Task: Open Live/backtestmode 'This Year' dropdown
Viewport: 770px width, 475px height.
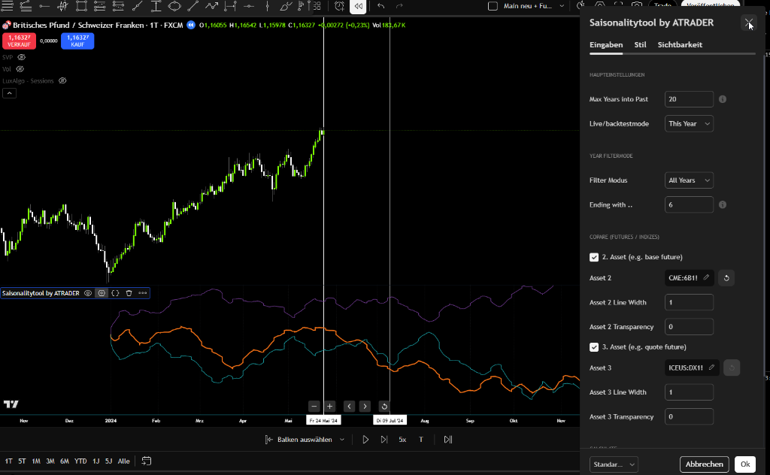Action: pyautogui.click(x=689, y=123)
